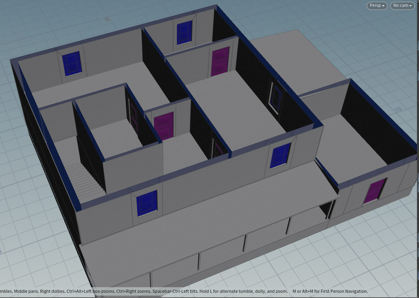
Task: Open the Persp viewport view dropdown
Action: [376, 6]
